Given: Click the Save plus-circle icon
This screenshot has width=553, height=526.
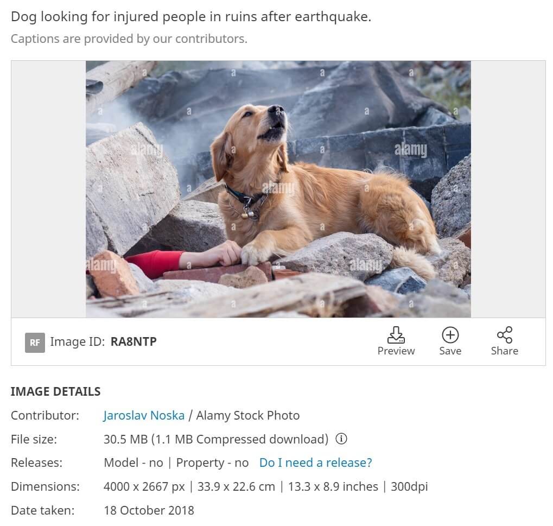Looking at the screenshot, I should tap(450, 334).
